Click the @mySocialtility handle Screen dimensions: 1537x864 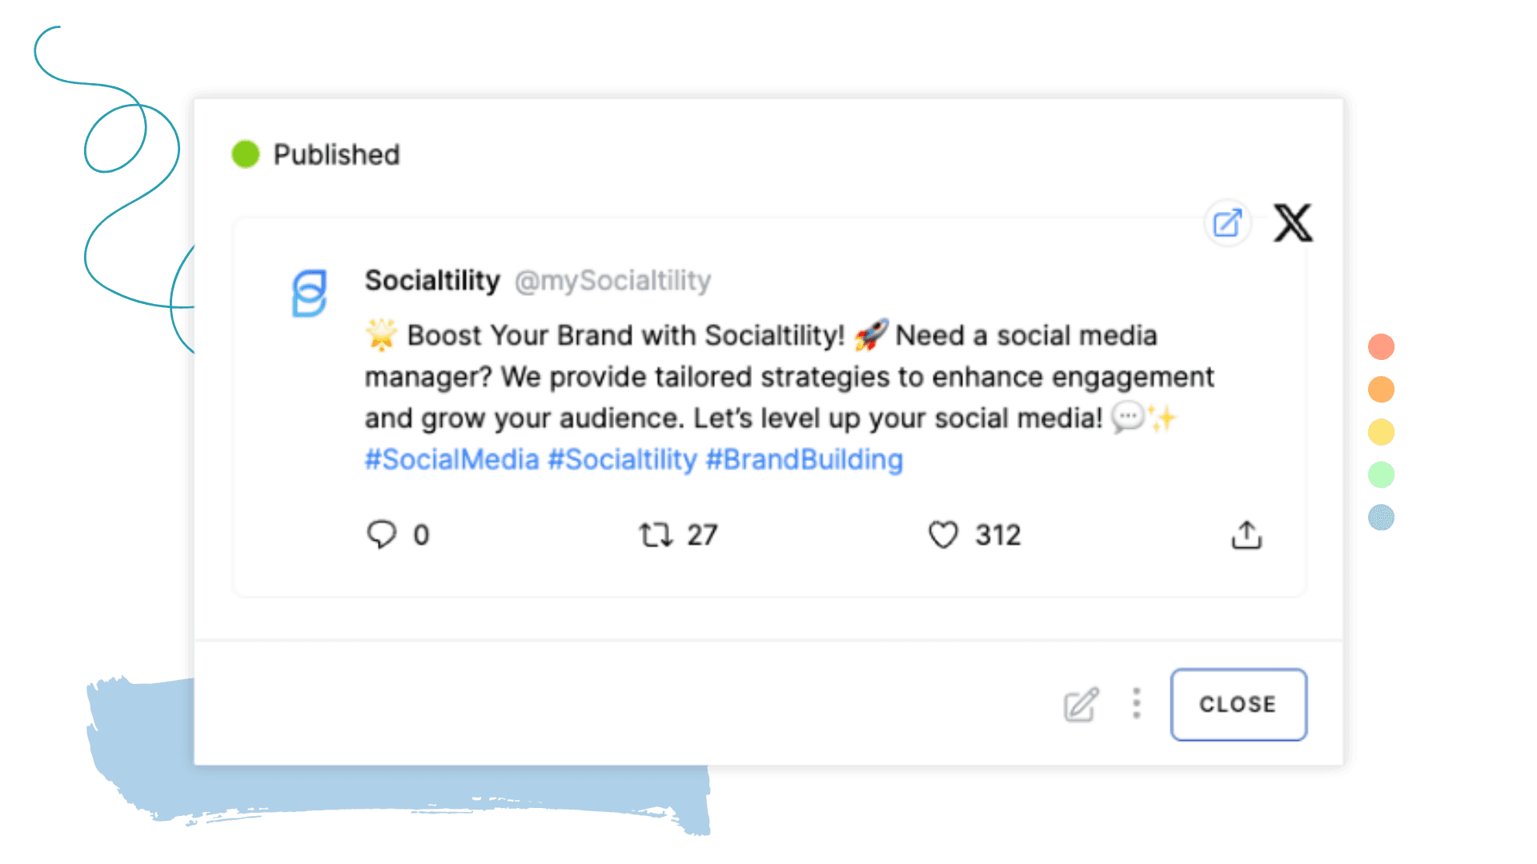(613, 281)
